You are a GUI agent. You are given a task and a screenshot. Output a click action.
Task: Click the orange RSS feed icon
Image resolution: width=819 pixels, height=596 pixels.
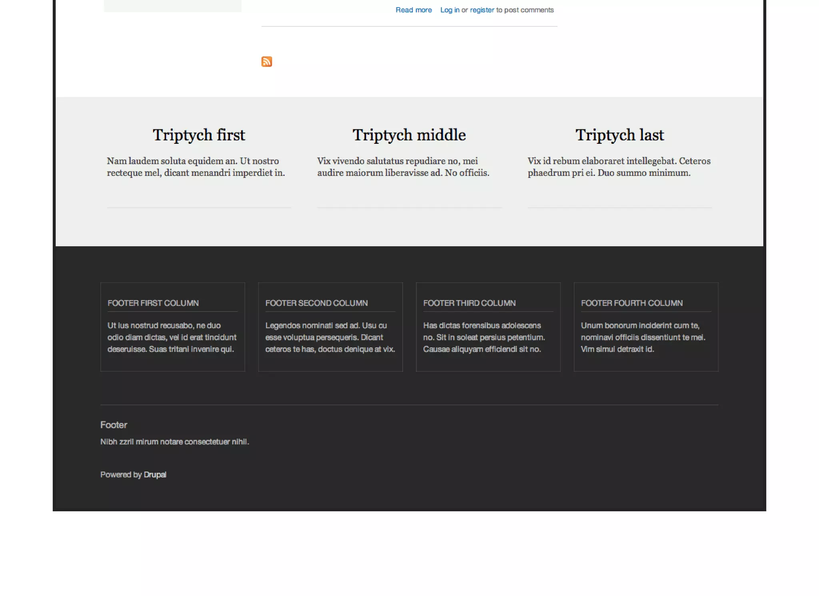pos(267,62)
